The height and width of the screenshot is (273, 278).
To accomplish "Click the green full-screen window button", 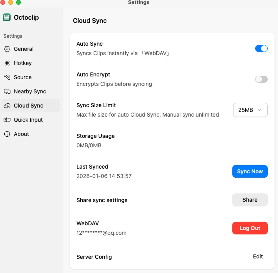I will click(x=19, y=2).
